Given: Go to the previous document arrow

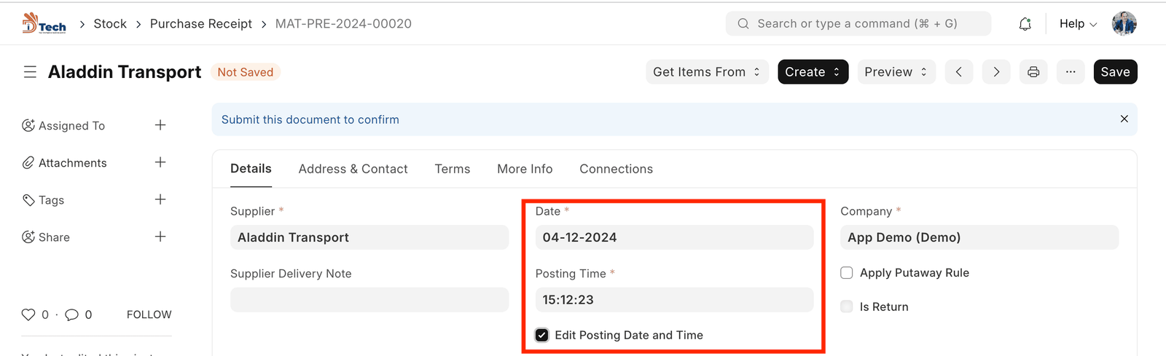Looking at the screenshot, I should 958,72.
